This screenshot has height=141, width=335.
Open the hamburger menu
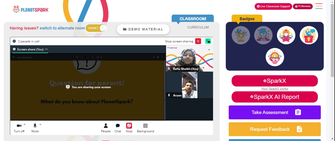point(319,6)
